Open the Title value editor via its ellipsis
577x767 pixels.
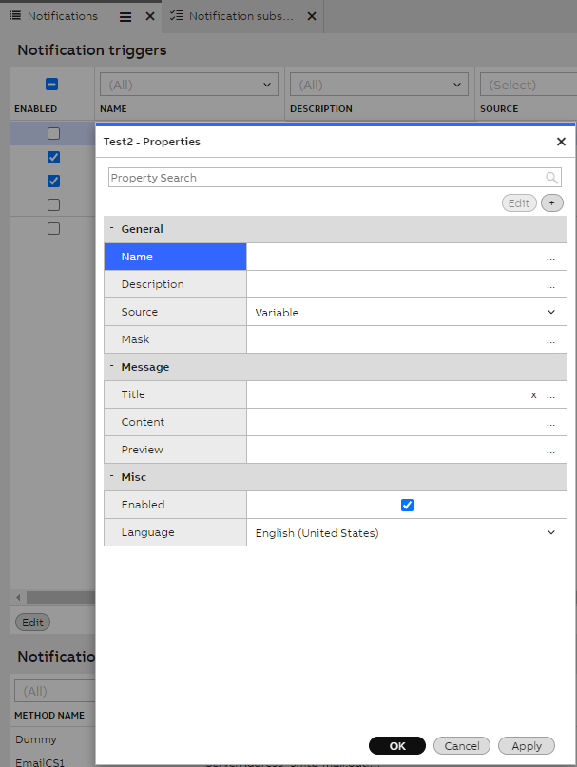pyautogui.click(x=551, y=393)
